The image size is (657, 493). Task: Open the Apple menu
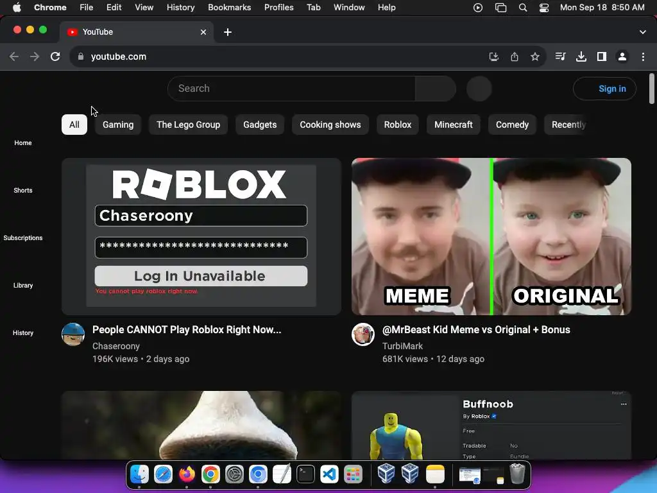(17, 8)
